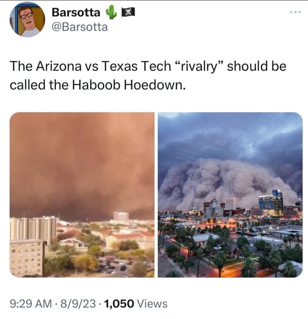Open Barsotta's Hank Hill profile picture

click(27, 19)
